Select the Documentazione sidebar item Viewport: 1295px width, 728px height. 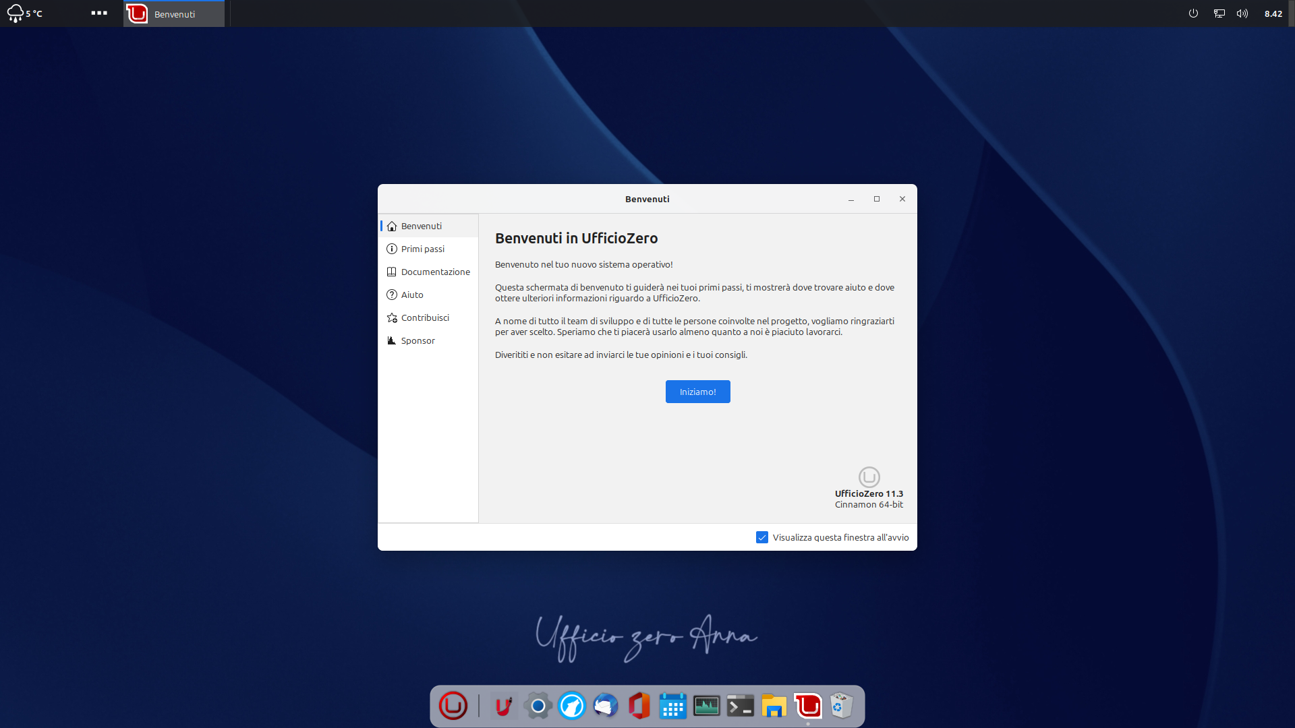coord(435,272)
